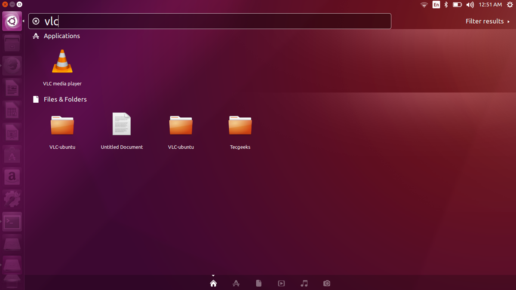Screen dimensions: 516x290
Task: Click inside the Dash search box containing vlc
Action: 210,21
